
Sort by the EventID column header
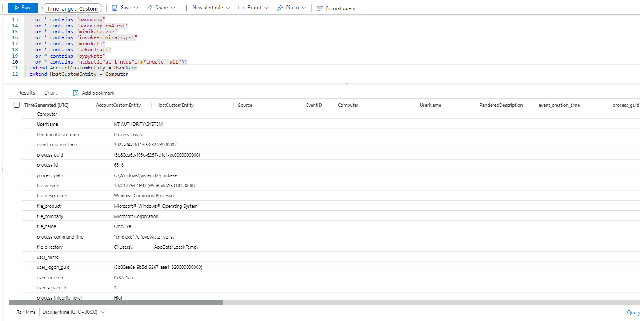coord(314,105)
